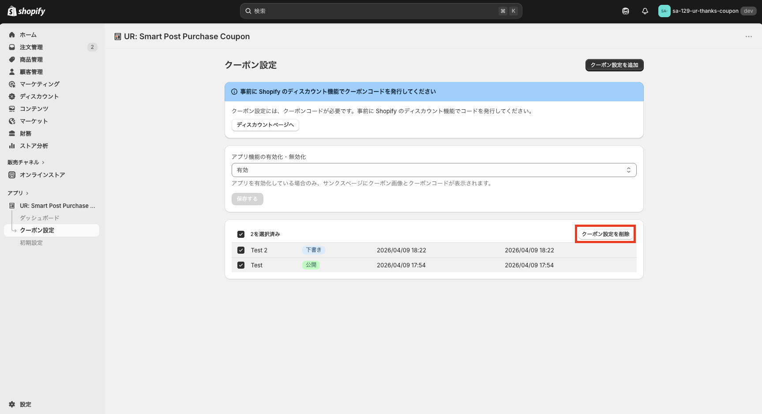This screenshot has height=414, width=762.
Task: Open 初期設定 under the app
Action: pos(31,243)
